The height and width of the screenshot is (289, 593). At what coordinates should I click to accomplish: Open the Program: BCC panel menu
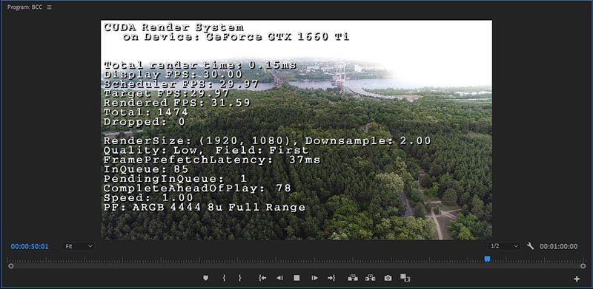click(49, 7)
